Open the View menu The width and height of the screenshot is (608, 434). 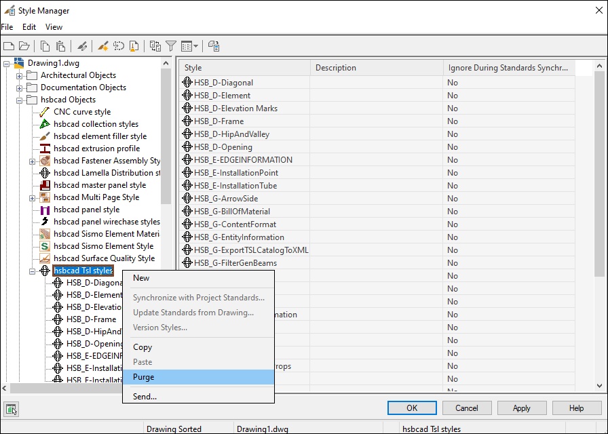coord(54,27)
